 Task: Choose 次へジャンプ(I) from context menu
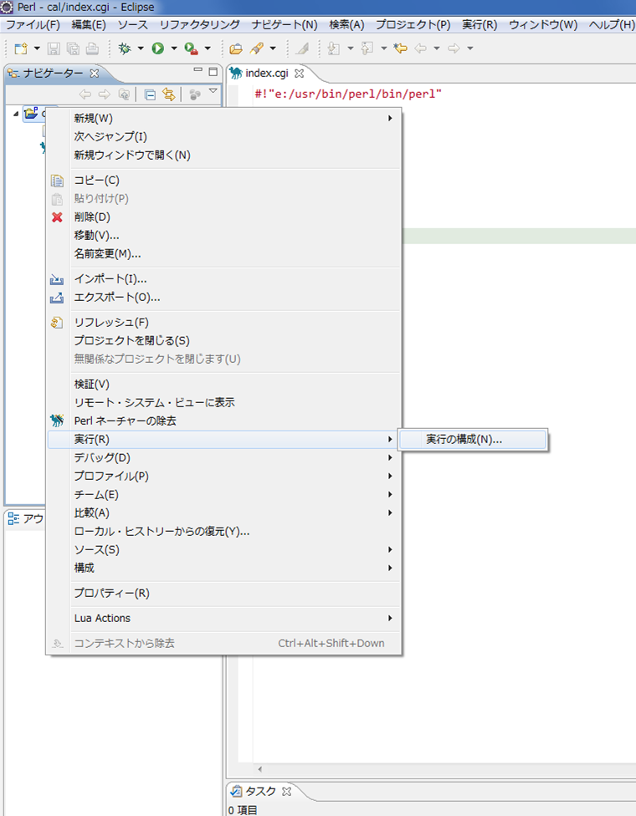point(224,137)
